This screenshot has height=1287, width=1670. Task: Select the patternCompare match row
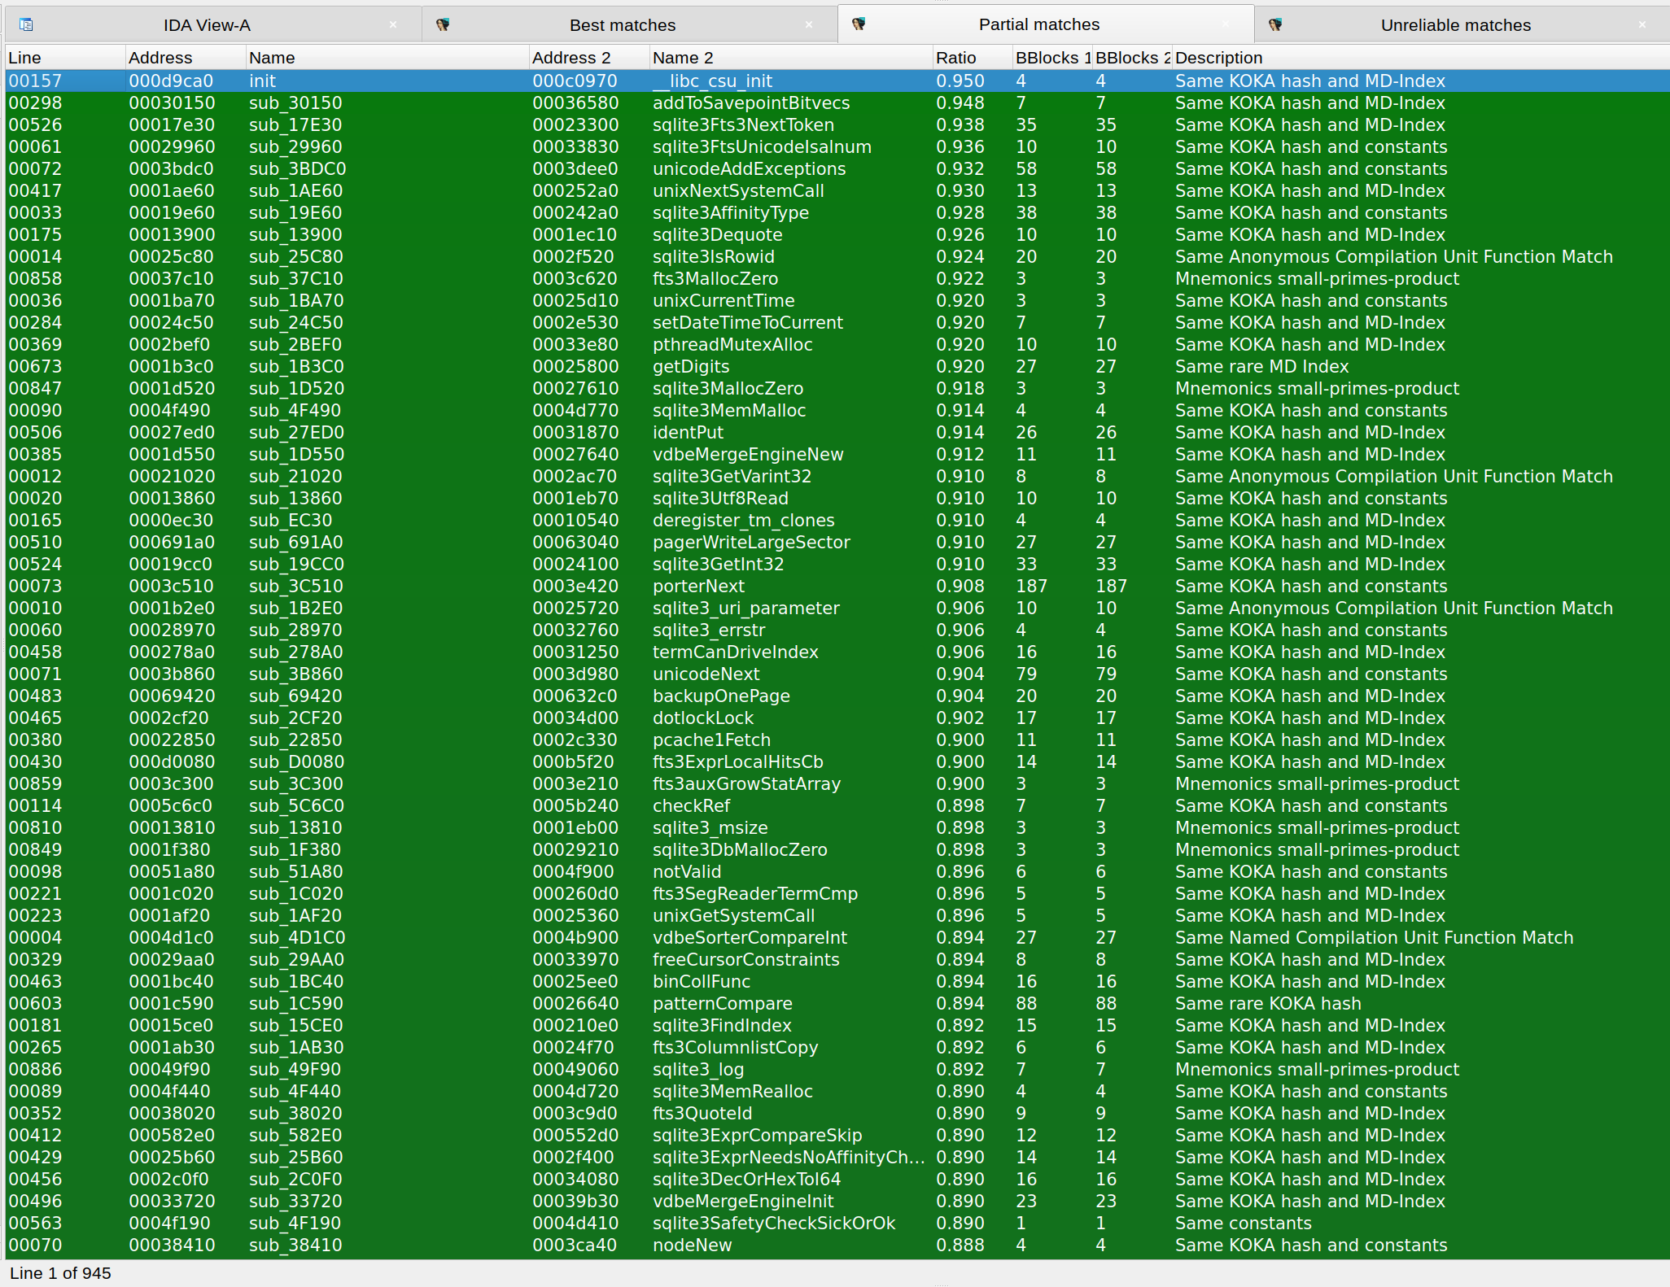(722, 1004)
